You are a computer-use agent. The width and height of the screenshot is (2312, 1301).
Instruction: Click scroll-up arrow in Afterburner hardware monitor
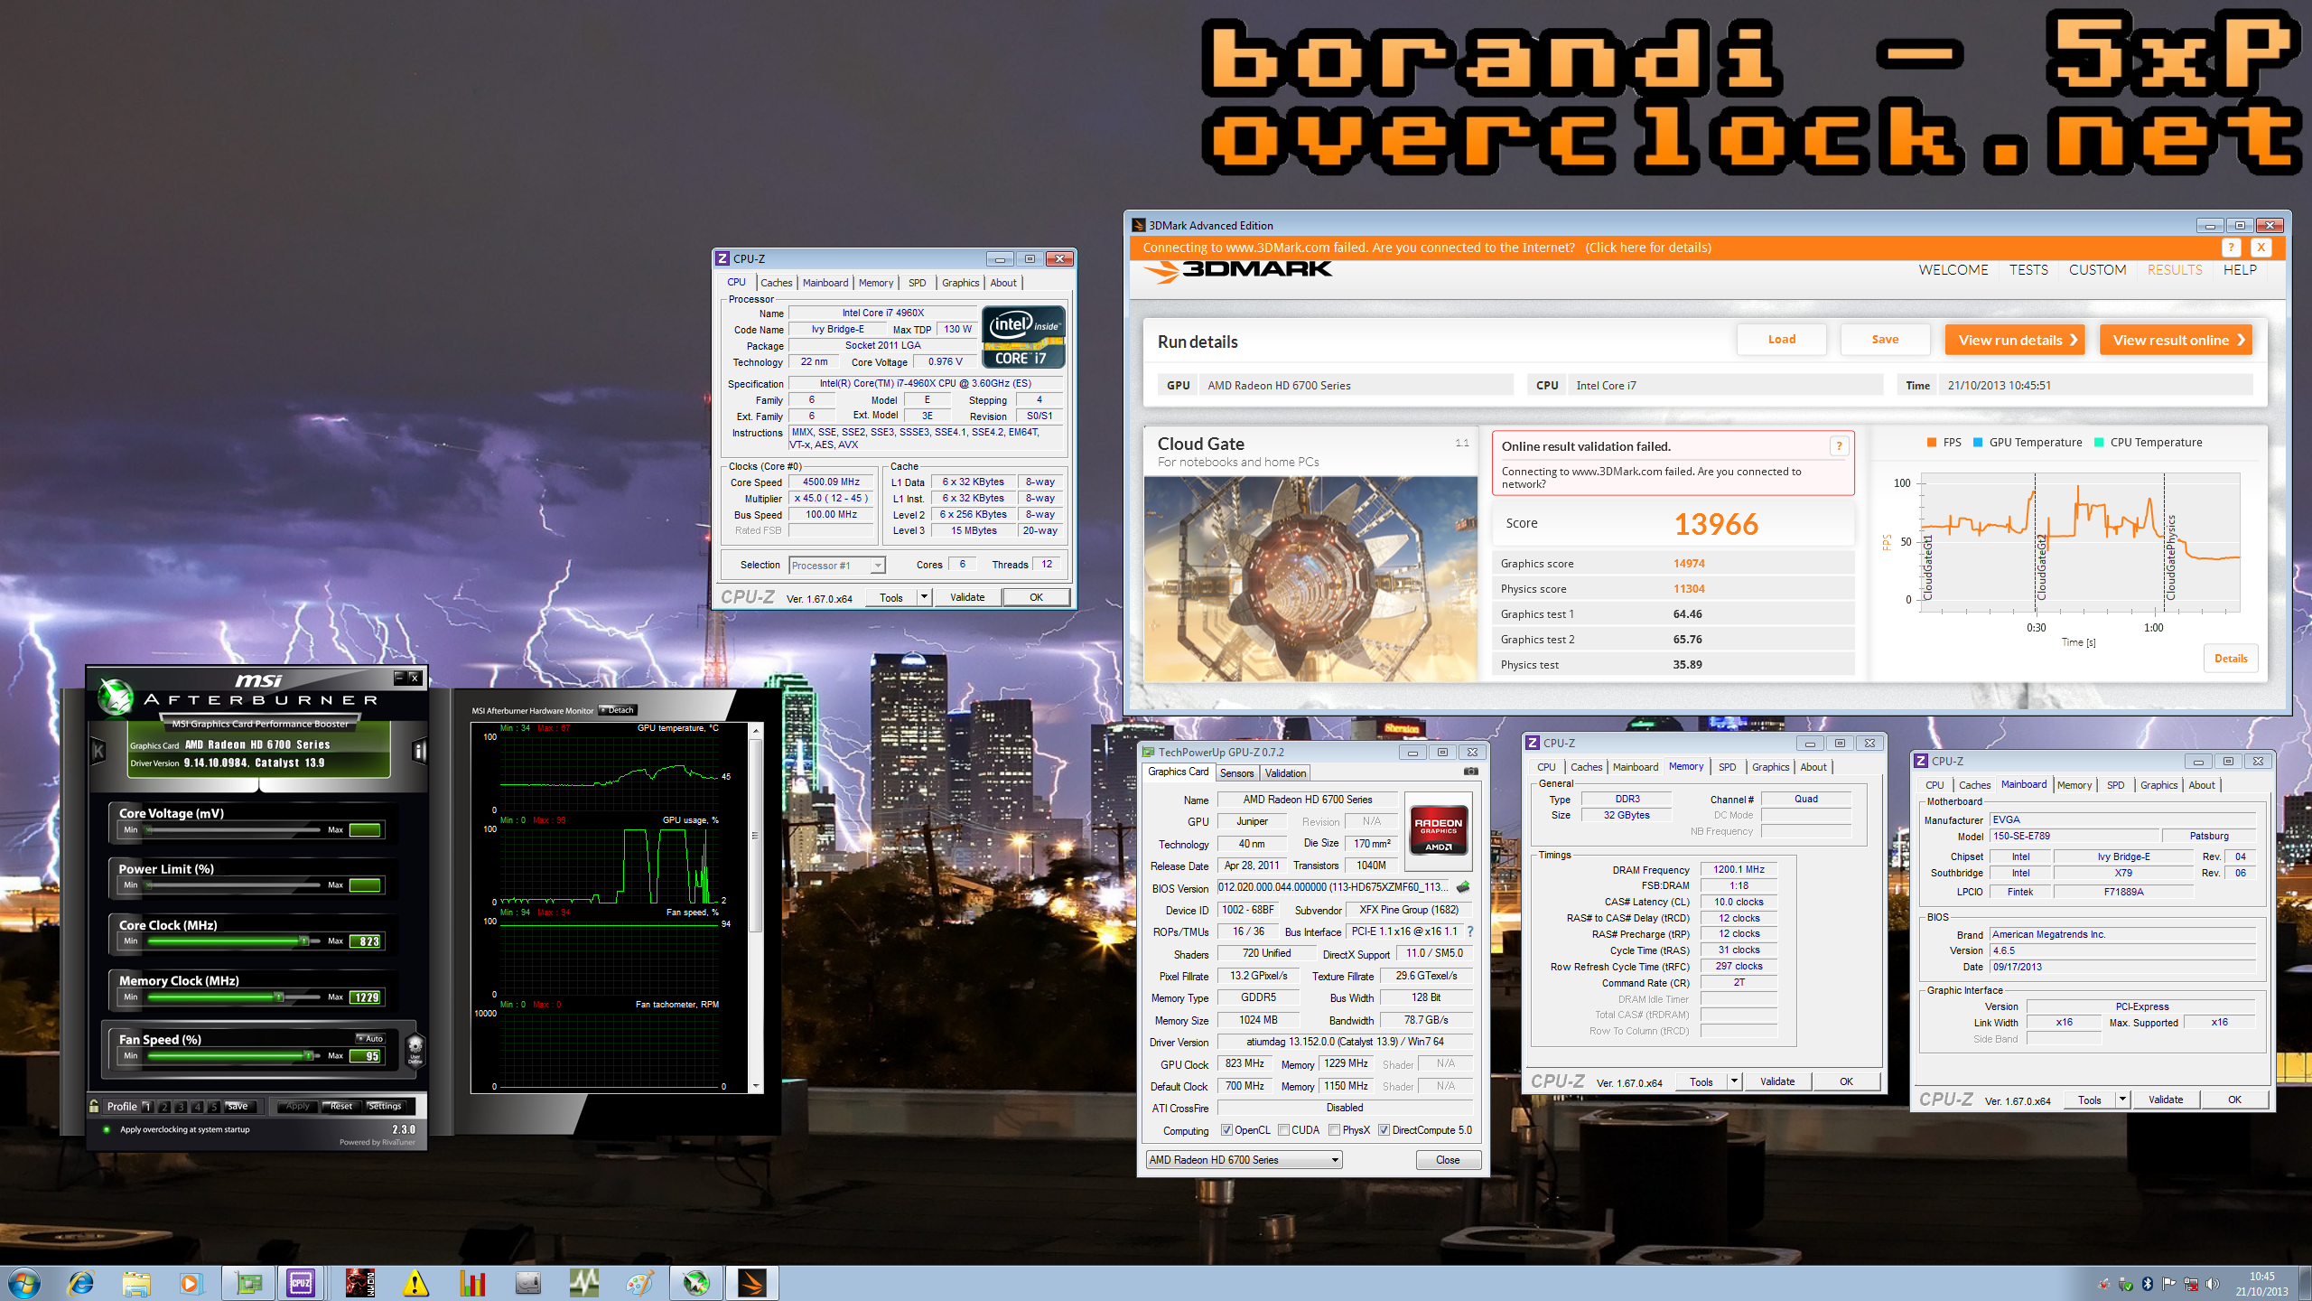(756, 730)
